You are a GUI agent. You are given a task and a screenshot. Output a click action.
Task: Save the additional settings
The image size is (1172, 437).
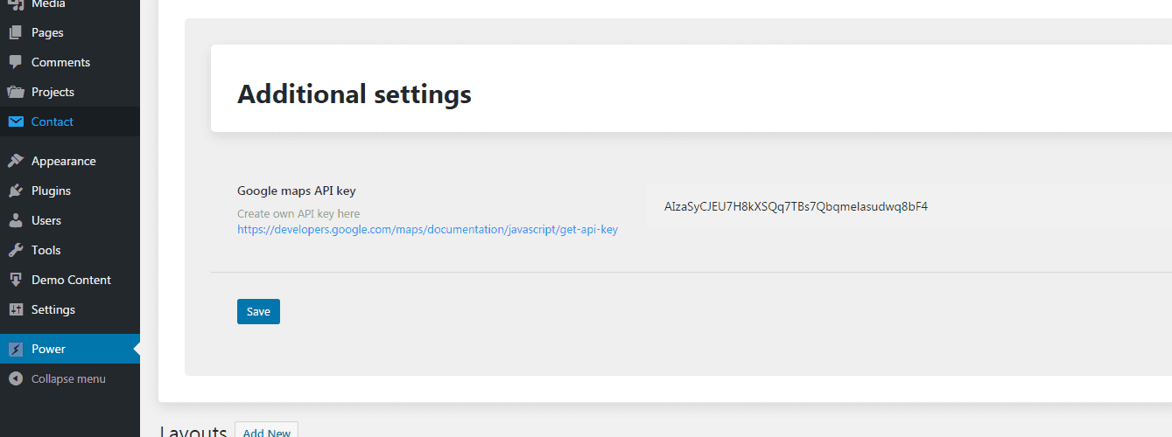pyautogui.click(x=258, y=312)
